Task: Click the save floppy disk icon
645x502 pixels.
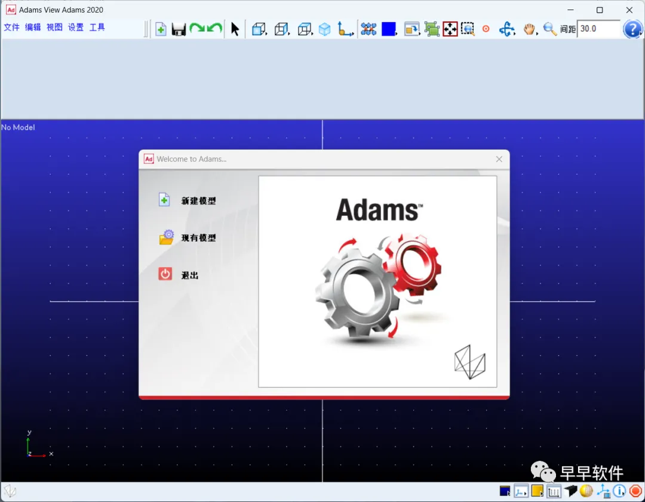Action: tap(179, 29)
